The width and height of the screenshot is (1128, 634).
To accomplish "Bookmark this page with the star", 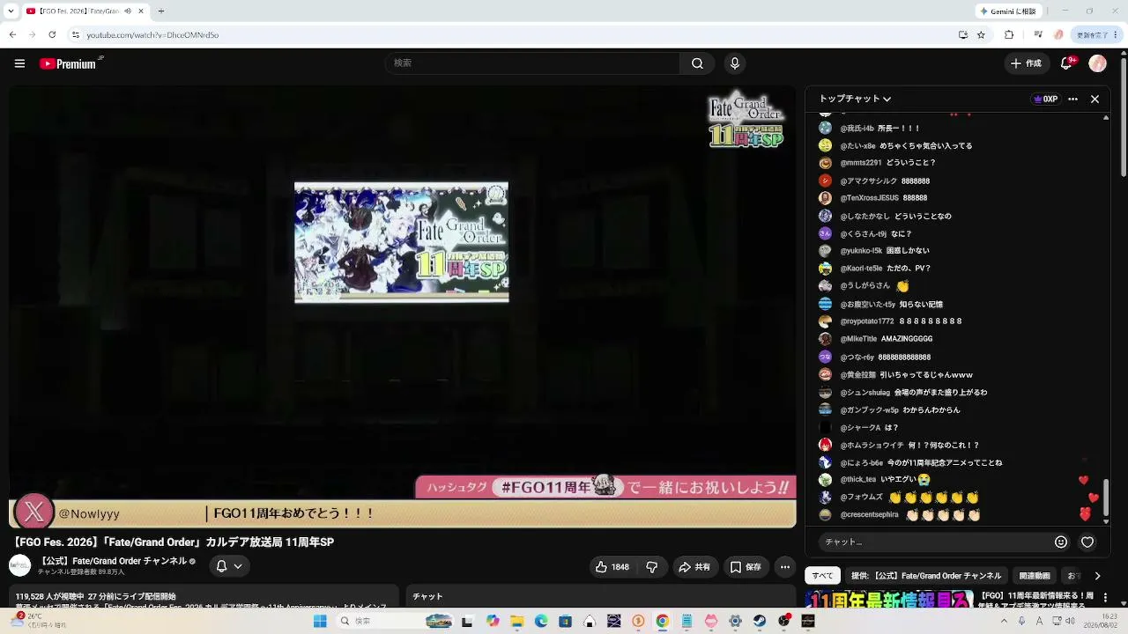I will pyautogui.click(x=981, y=35).
